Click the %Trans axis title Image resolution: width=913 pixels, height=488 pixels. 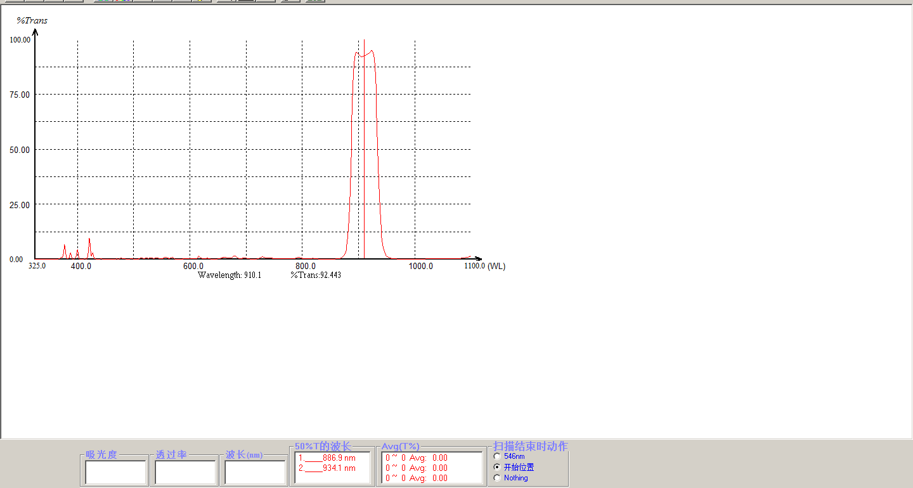[x=32, y=21]
